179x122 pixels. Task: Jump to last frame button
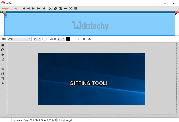pos(44,9)
